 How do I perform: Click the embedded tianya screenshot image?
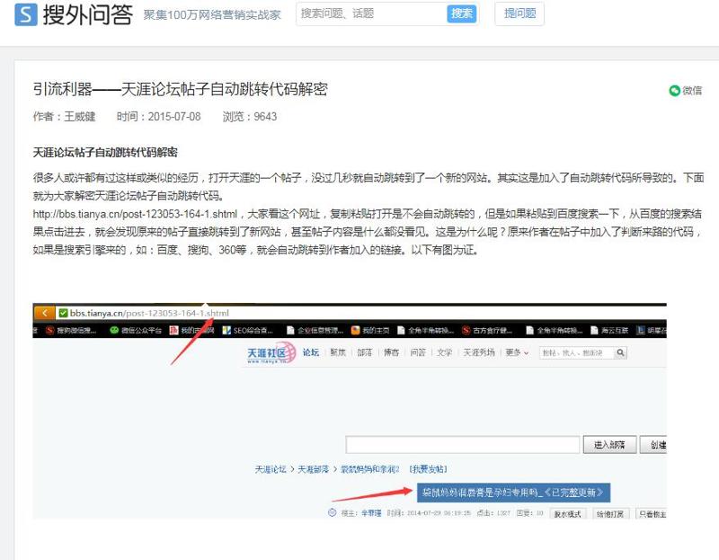click(x=350, y=411)
